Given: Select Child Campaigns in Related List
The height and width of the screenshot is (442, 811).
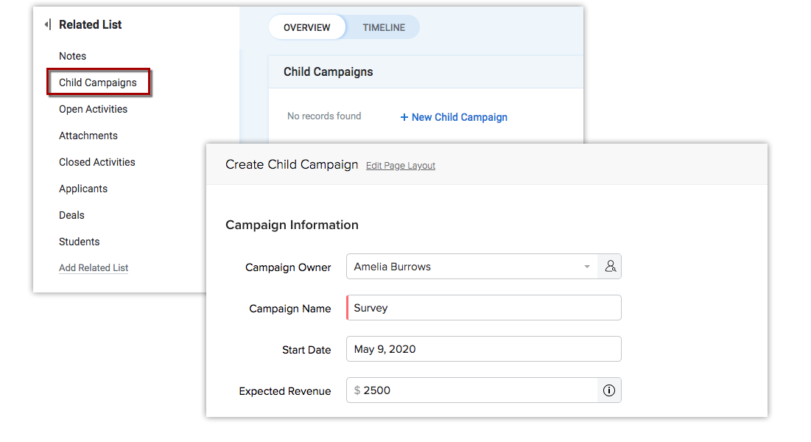Looking at the screenshot, I should (98, 83).
